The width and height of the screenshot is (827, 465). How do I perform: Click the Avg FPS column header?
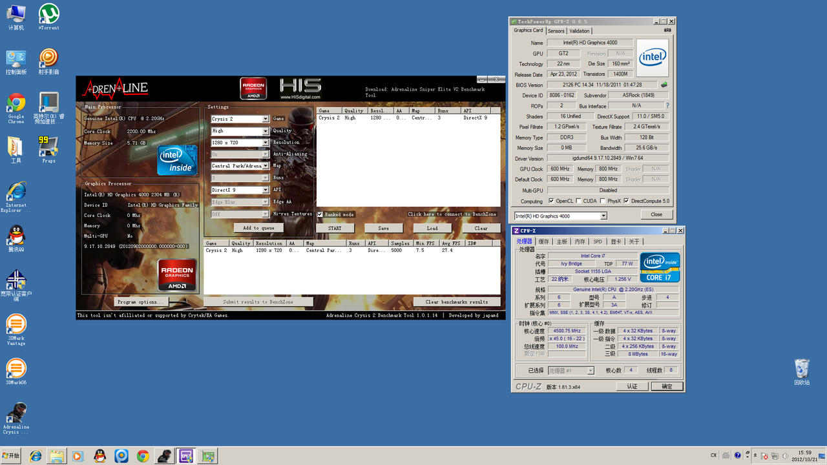(452, 243)
